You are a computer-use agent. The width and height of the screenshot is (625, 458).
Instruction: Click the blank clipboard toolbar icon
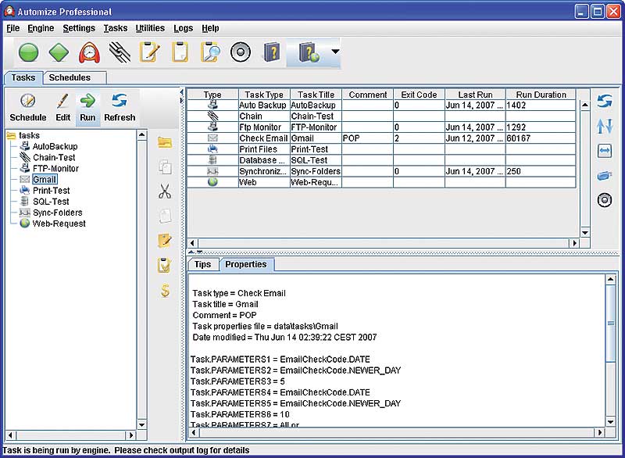point(180,52)
